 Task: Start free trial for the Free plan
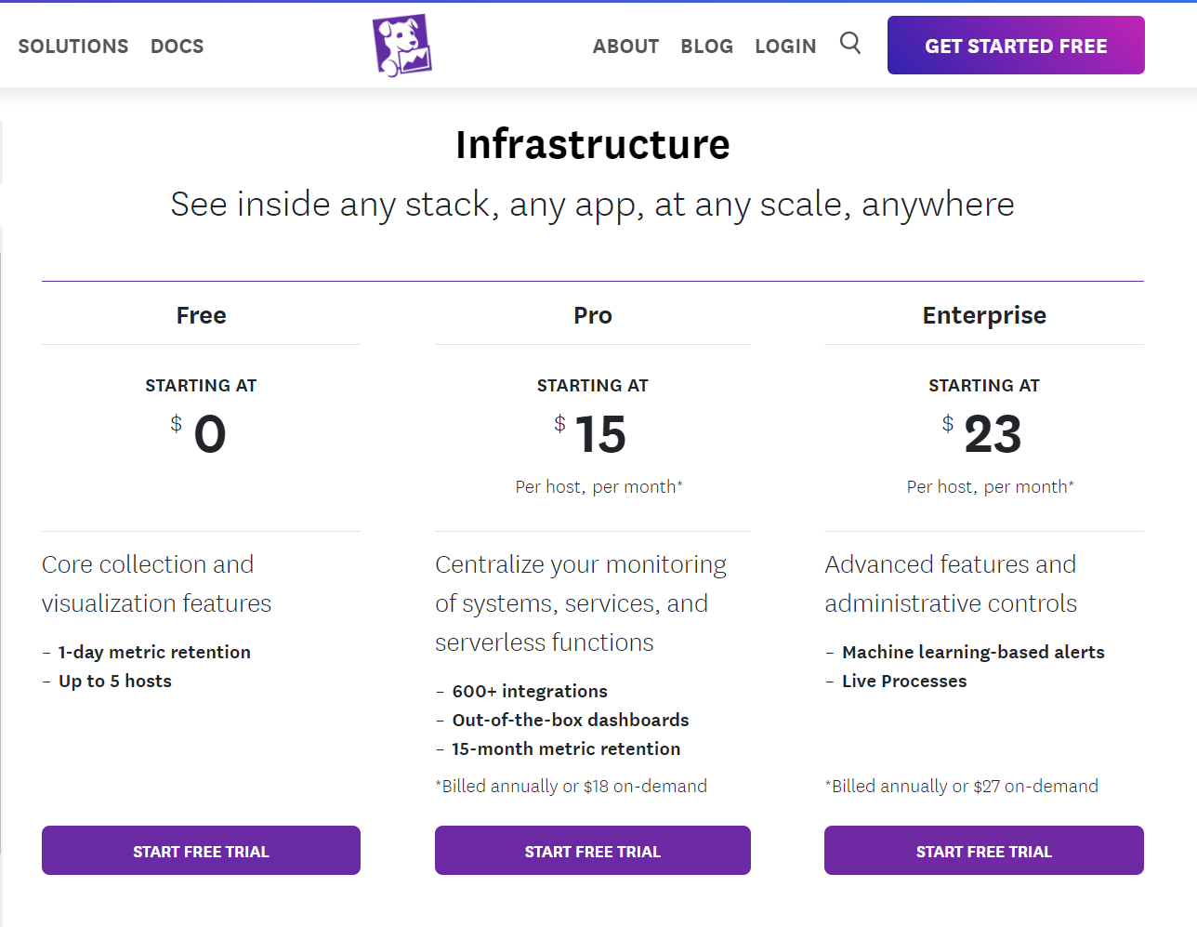point(201,851)
